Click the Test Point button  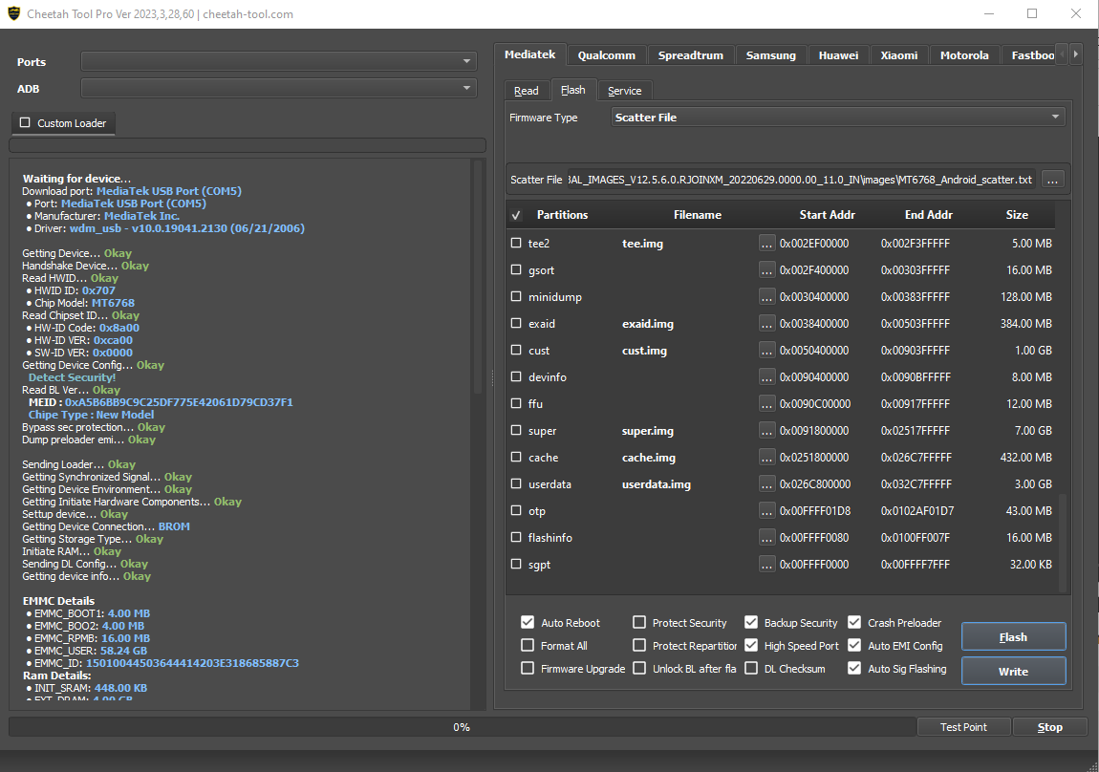[x=963, y=727]
